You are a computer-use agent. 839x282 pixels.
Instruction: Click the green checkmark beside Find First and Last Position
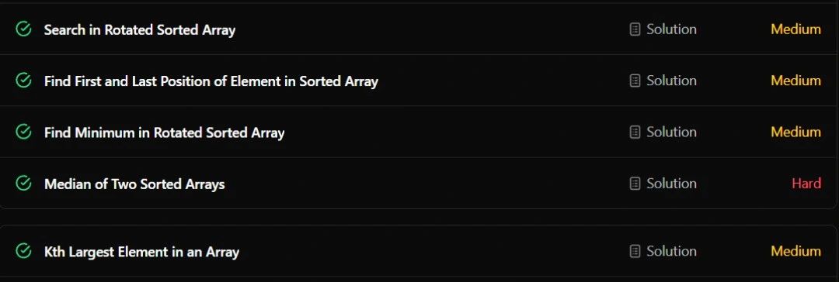point(23,81)
